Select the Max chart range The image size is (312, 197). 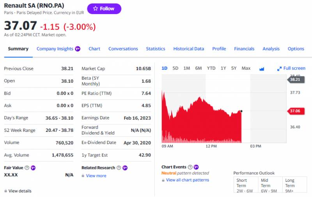(x=246, y=68)
